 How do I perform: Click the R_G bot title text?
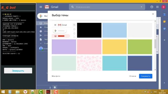[8, 8]
